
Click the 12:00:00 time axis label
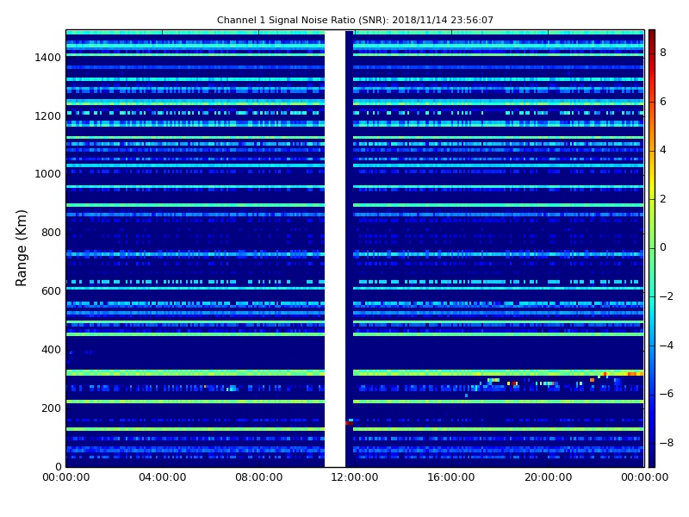(x=355, y=477)
